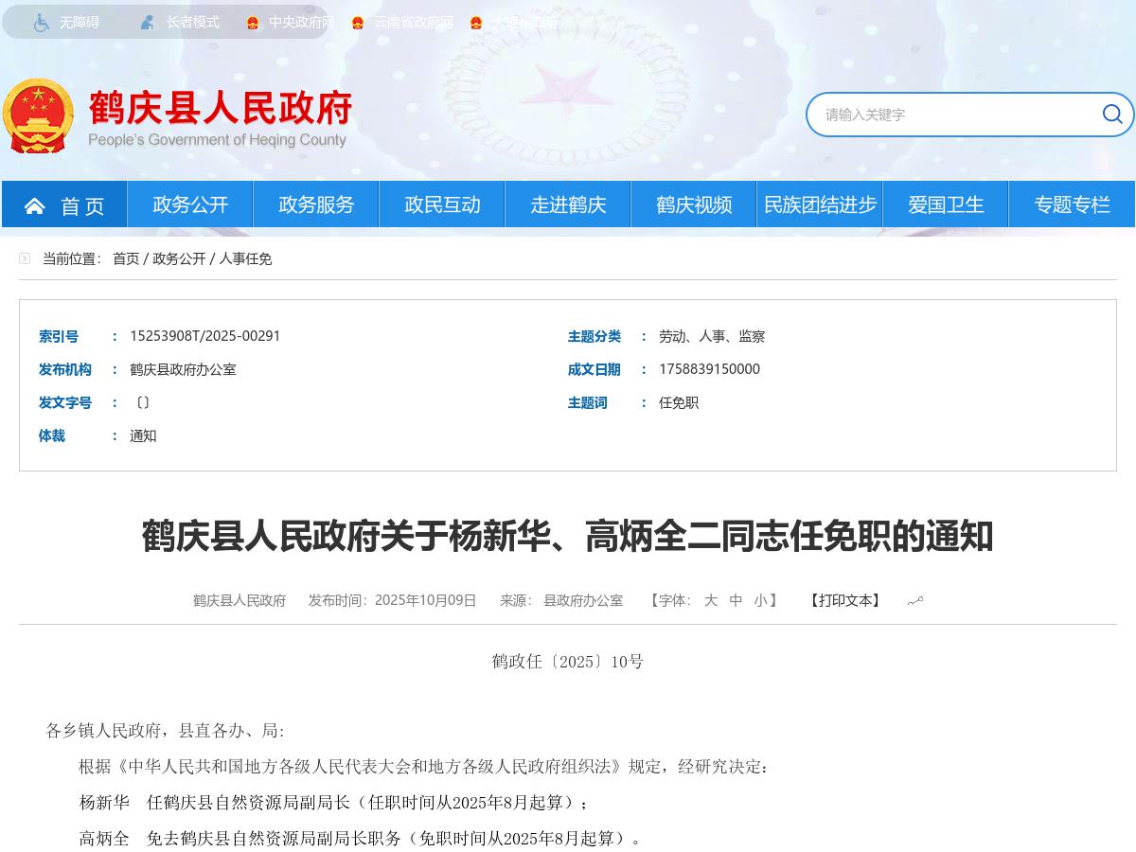Open the 专题专栏 navigation menu

[1072, 204]
